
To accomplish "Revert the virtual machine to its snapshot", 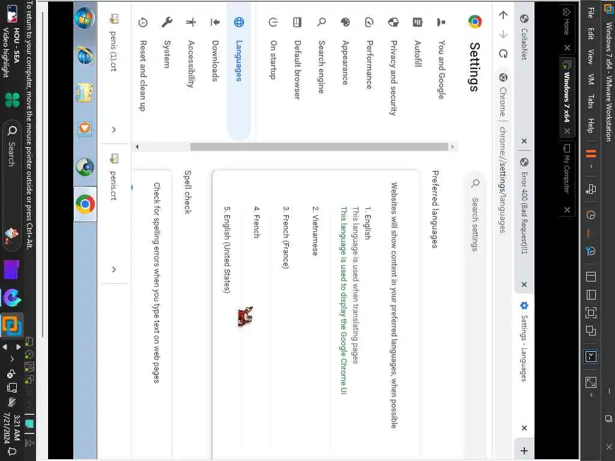I will [590, 234].
